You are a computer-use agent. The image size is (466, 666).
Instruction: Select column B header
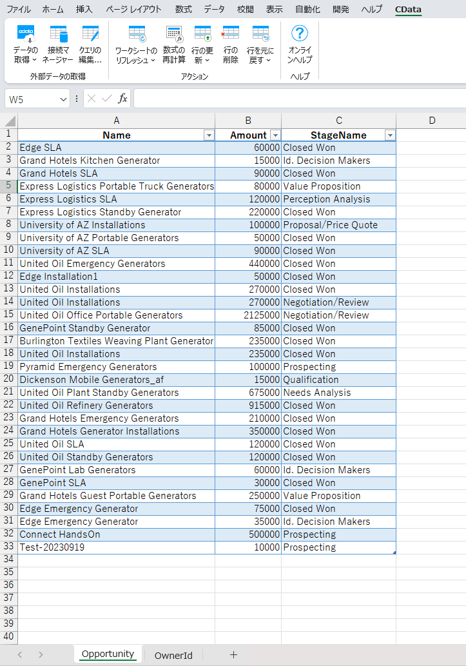[x=248, y=121]
